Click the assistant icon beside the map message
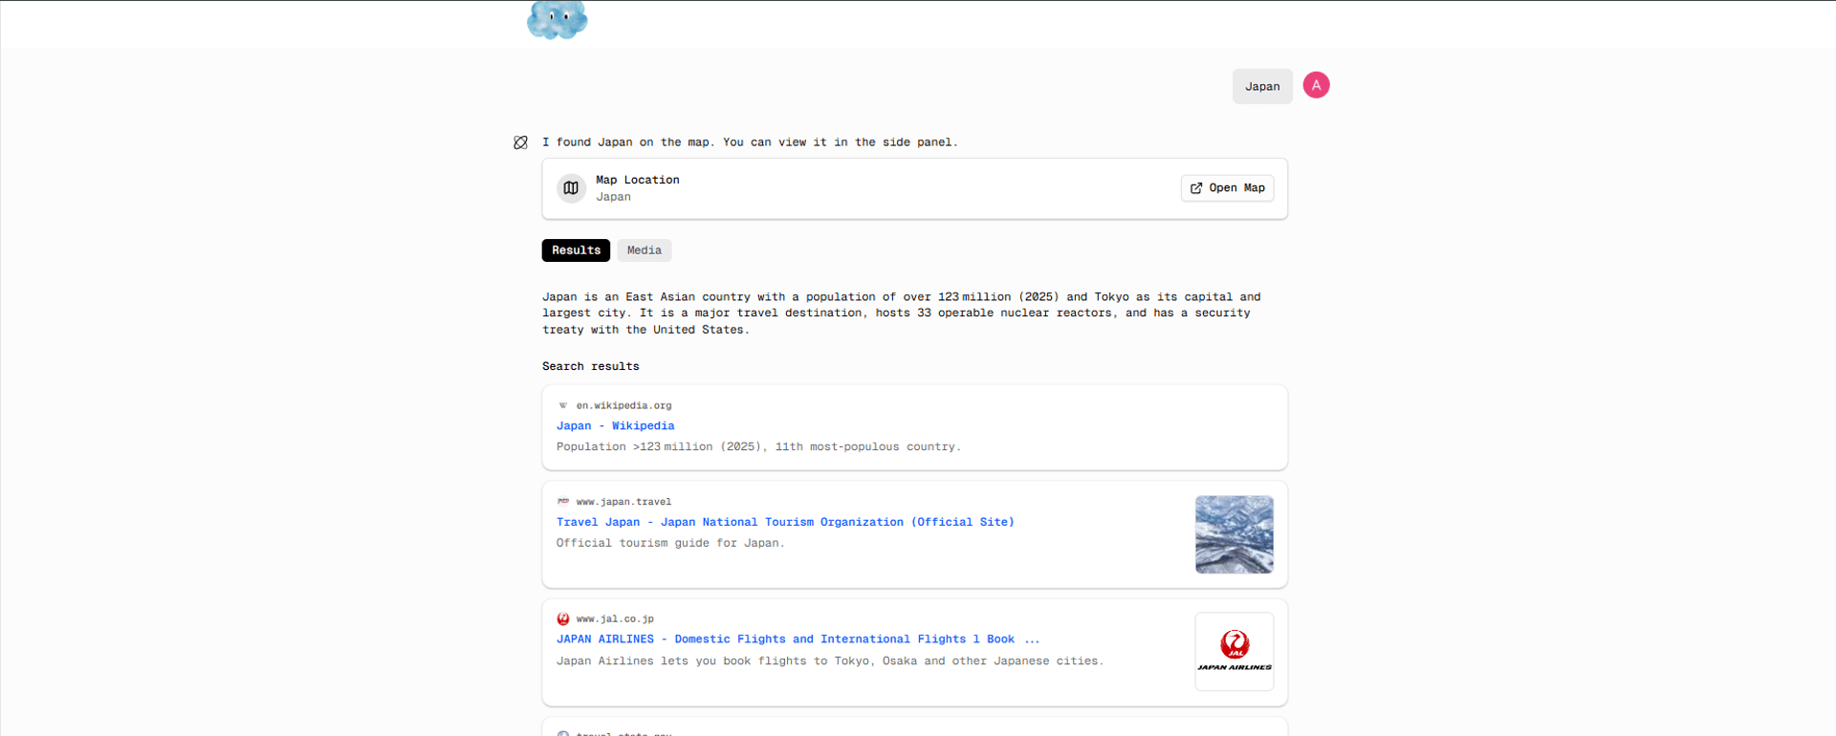The image size is (1836, 736). pyautogui.click(x=520, y=142)
